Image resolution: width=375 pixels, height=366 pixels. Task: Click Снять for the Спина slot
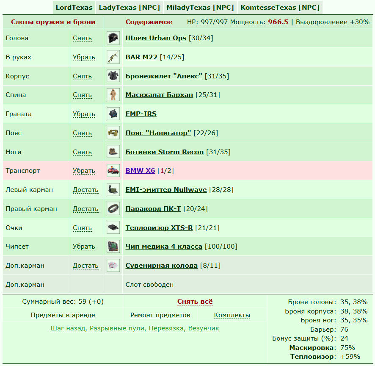click(82, 95)
